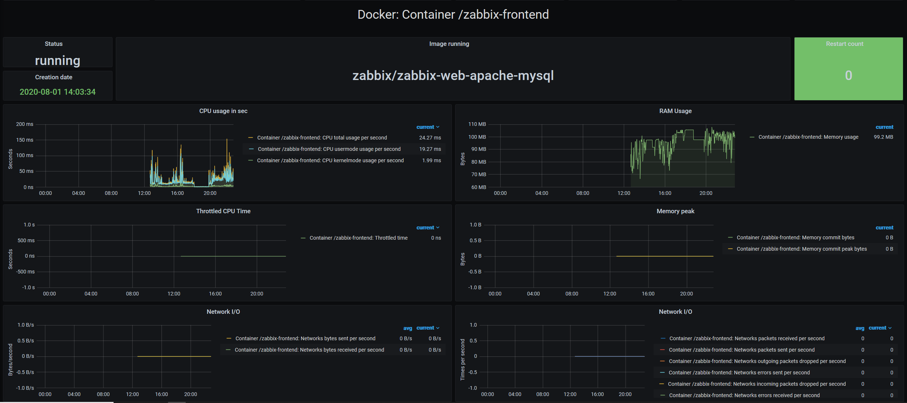Click red color line of packets sent series
This screenshot has height=403, width=907.
pyautogui.click(x=663, y=350)
